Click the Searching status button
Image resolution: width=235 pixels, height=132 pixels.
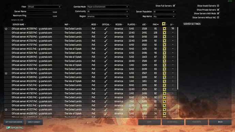[173, 122]
